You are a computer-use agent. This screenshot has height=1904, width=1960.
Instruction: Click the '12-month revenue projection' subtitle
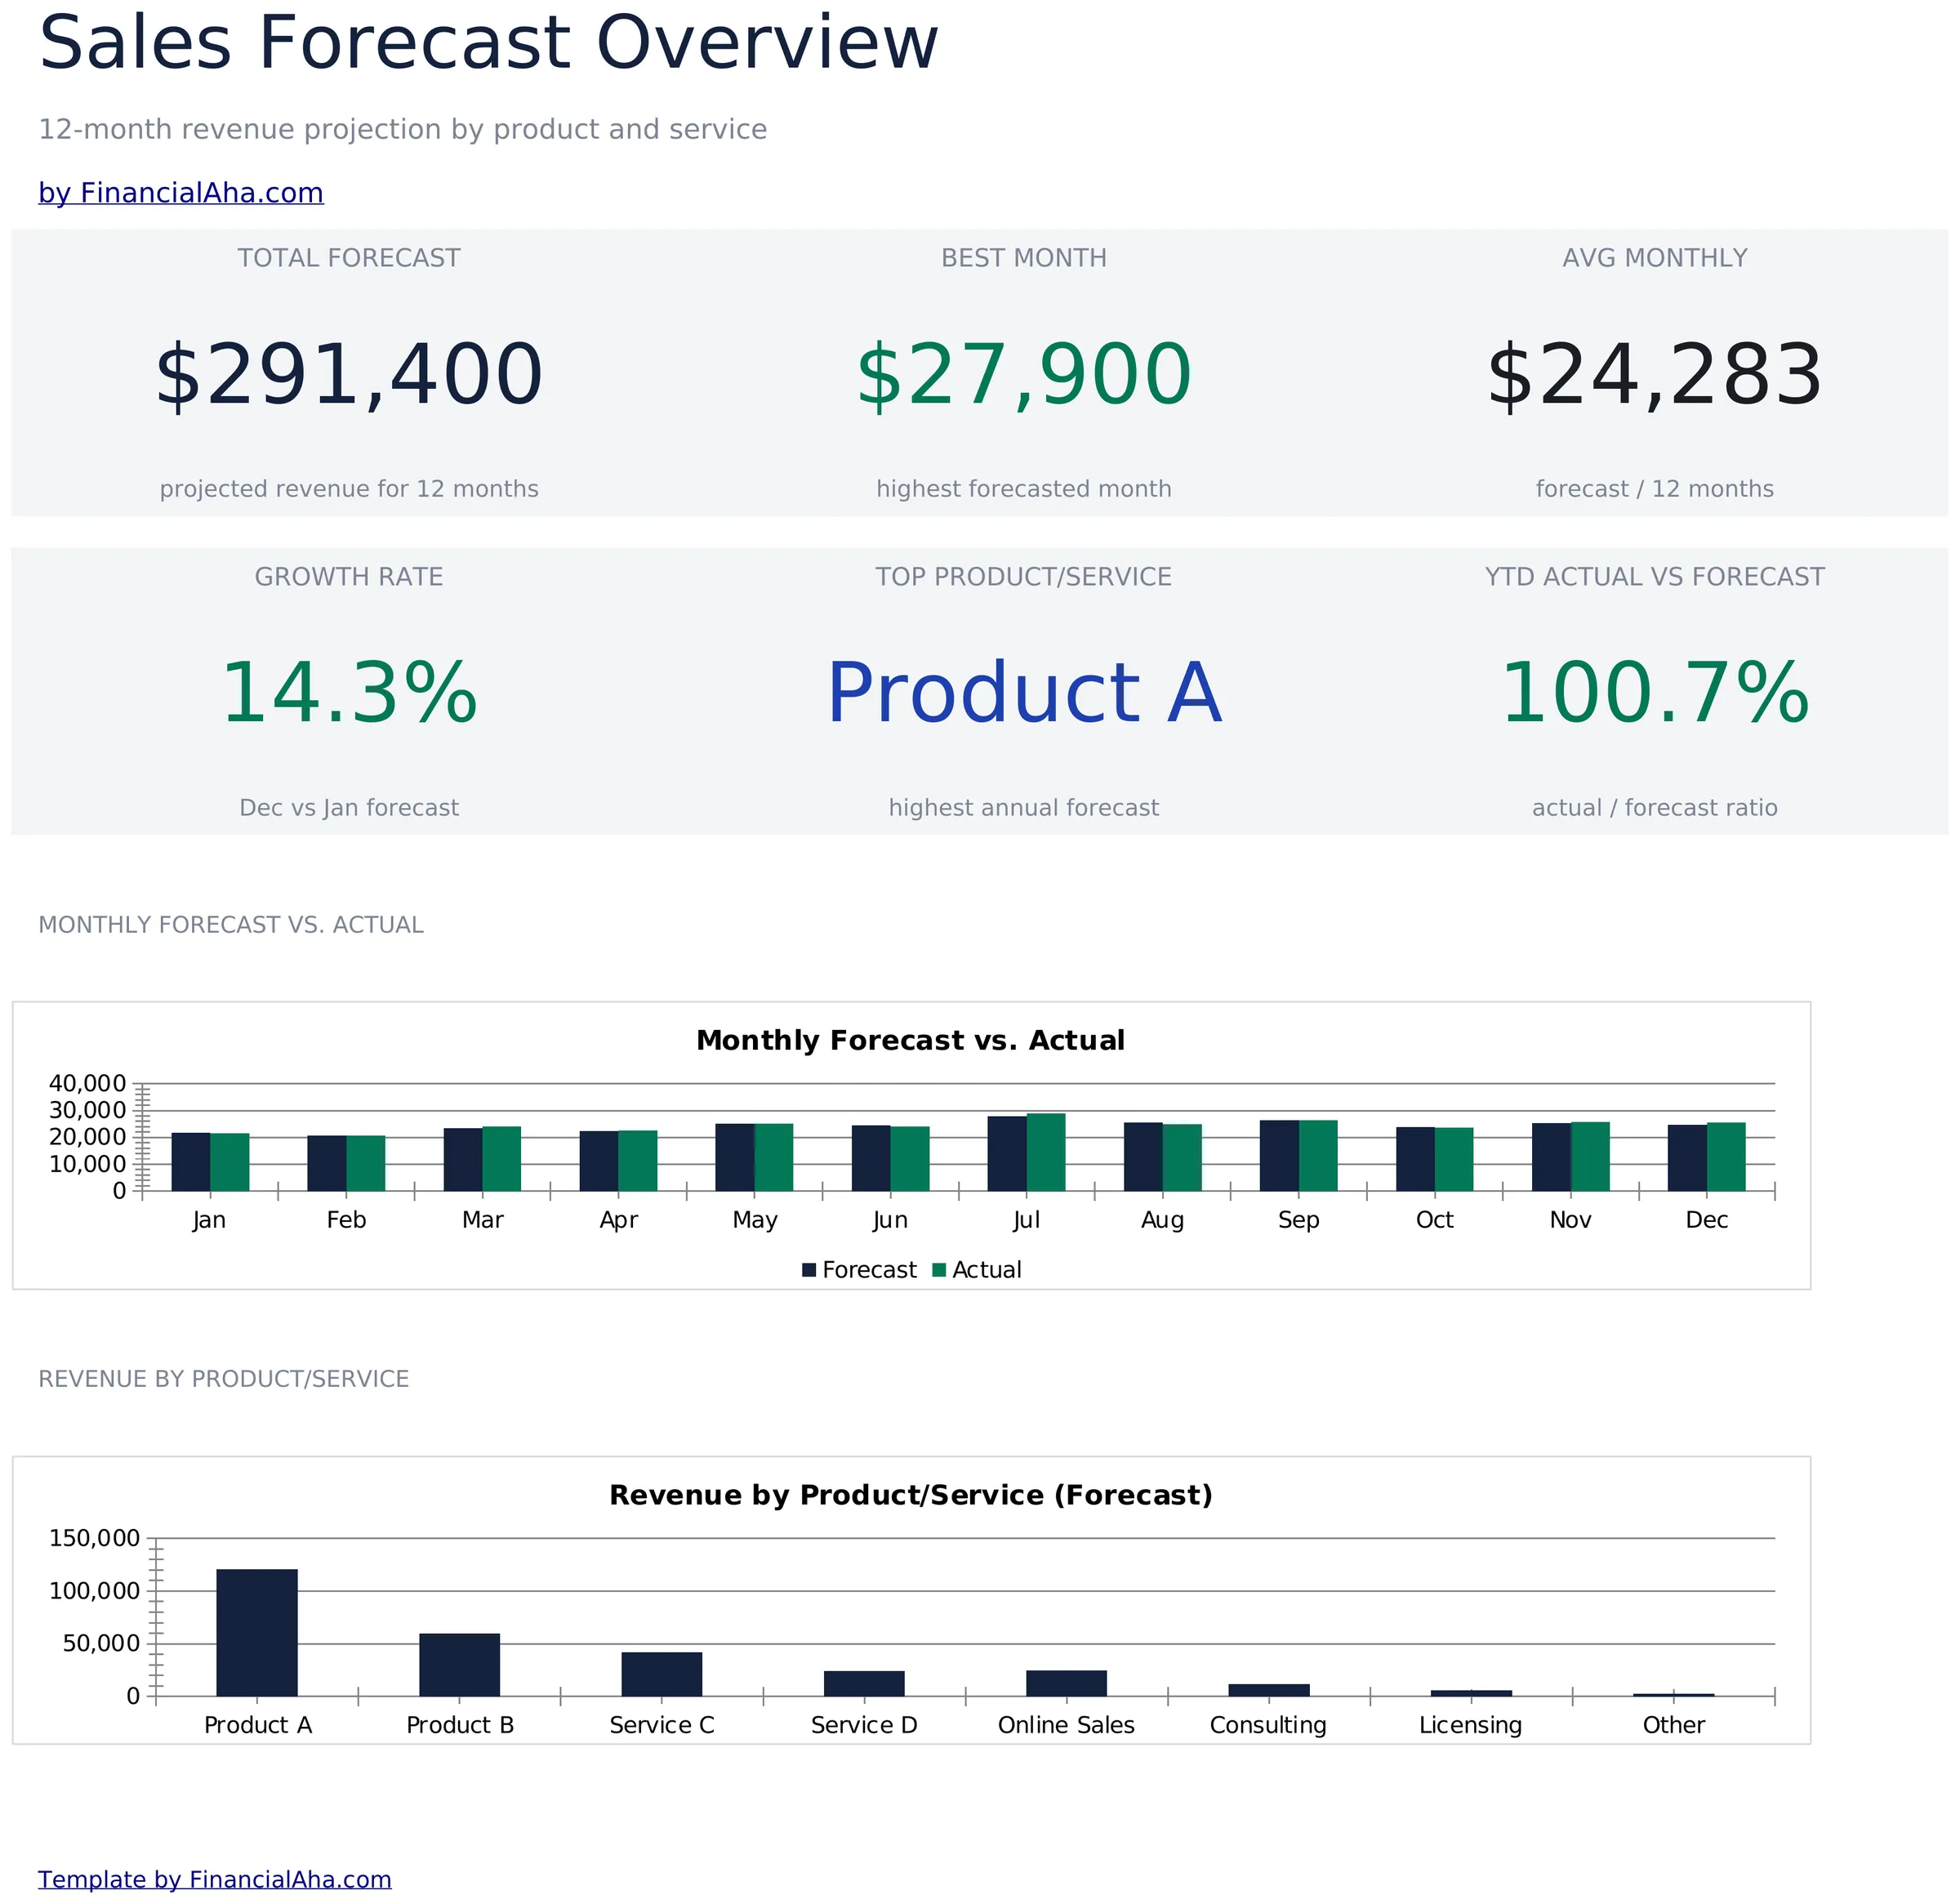(x=402, y=130)
